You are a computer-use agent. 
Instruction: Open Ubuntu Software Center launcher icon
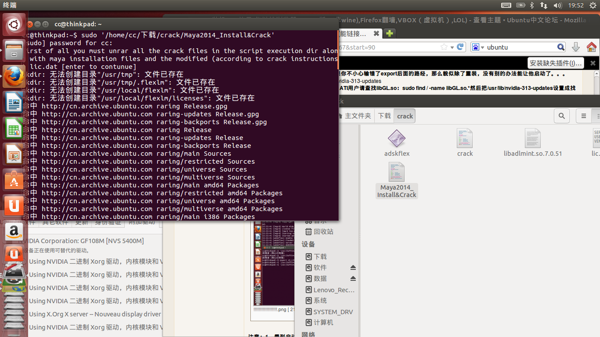pos(14,179)
